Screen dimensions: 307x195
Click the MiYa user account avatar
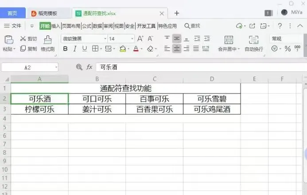284,12
